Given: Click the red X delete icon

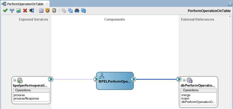Looking at the screenshot, I should click(25, 11).
